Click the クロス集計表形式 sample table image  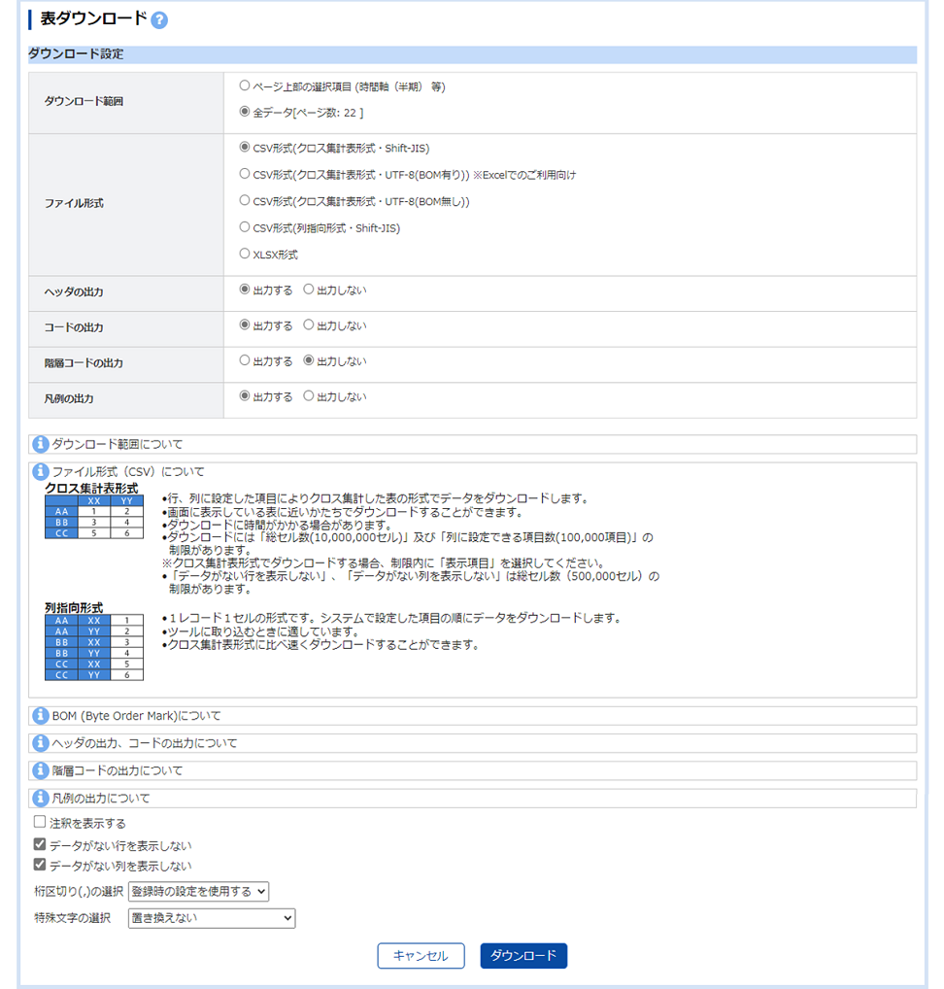tap(94, 517)
